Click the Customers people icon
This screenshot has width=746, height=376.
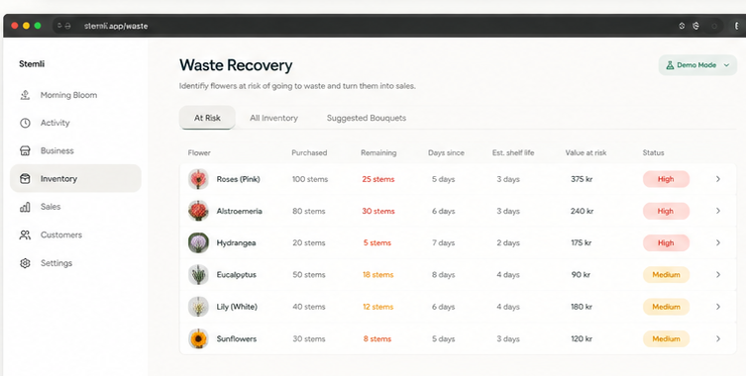click(25, 235)
